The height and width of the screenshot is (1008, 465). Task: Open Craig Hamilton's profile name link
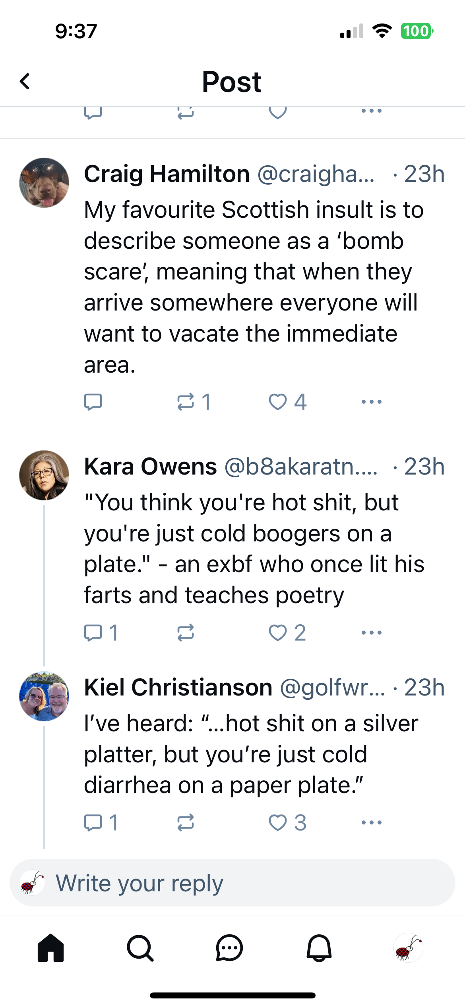click(167, 174)
